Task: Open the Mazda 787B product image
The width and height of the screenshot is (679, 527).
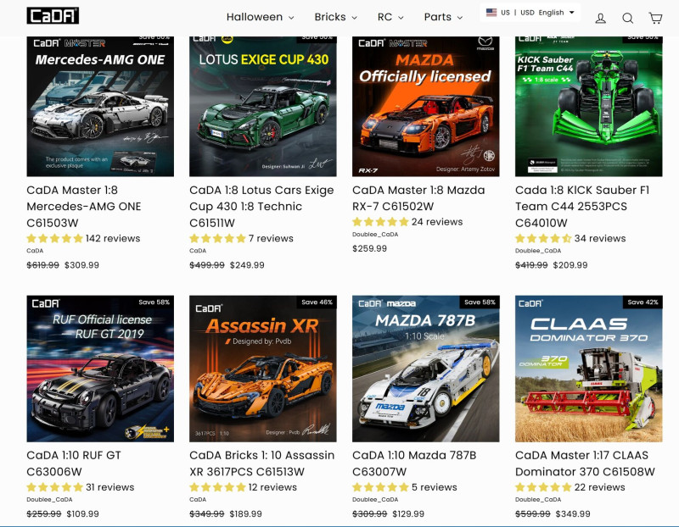Action: point(426,369)
